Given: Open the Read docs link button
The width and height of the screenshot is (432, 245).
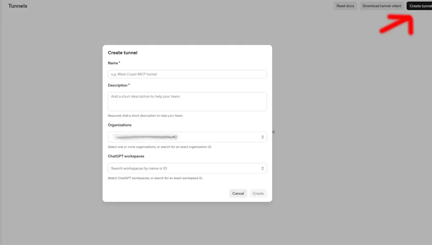Looking at the screenshot, I should (345, 6).
